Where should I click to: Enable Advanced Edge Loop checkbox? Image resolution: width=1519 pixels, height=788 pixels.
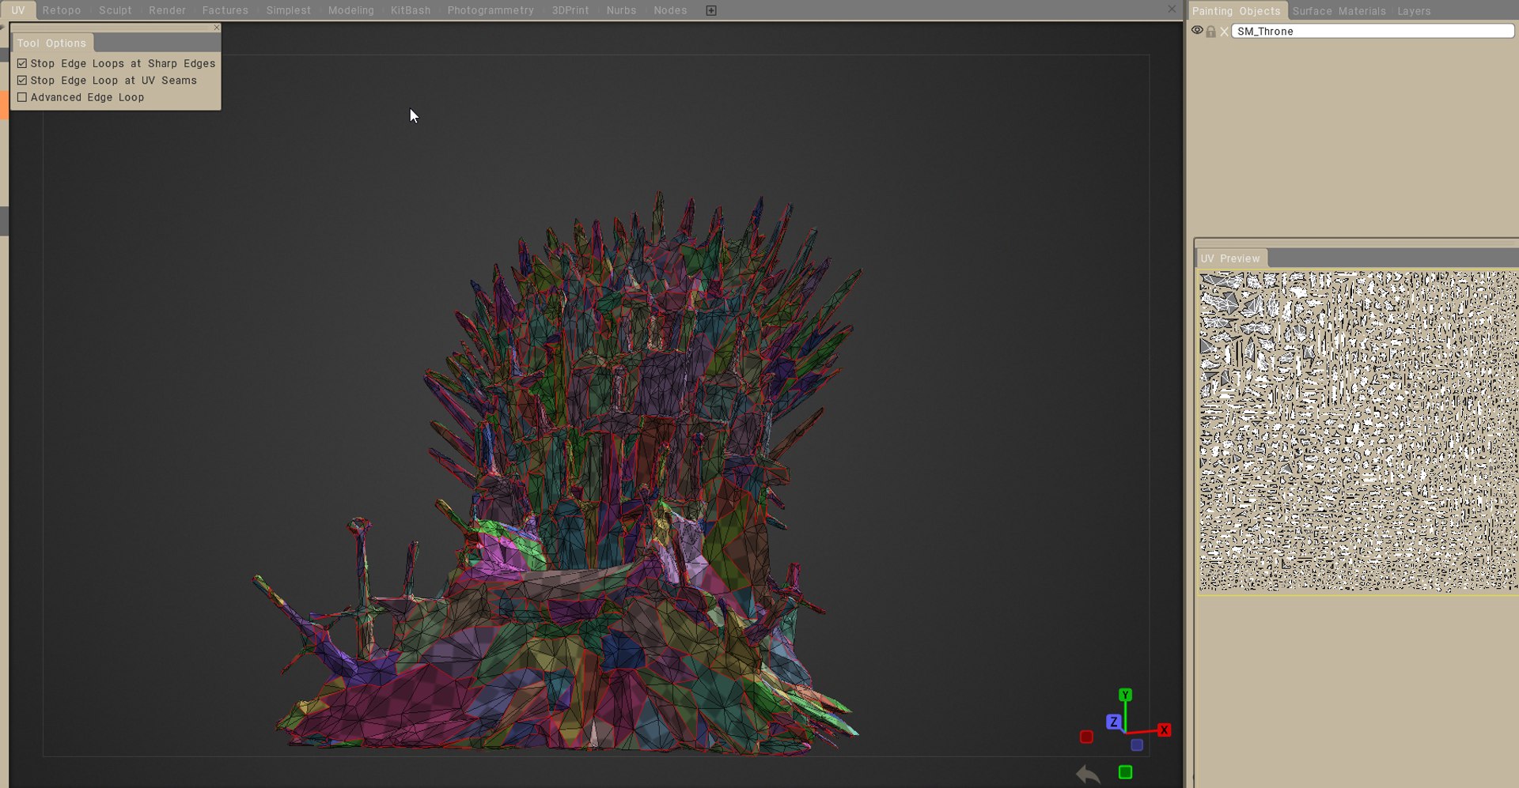point(22,97)
